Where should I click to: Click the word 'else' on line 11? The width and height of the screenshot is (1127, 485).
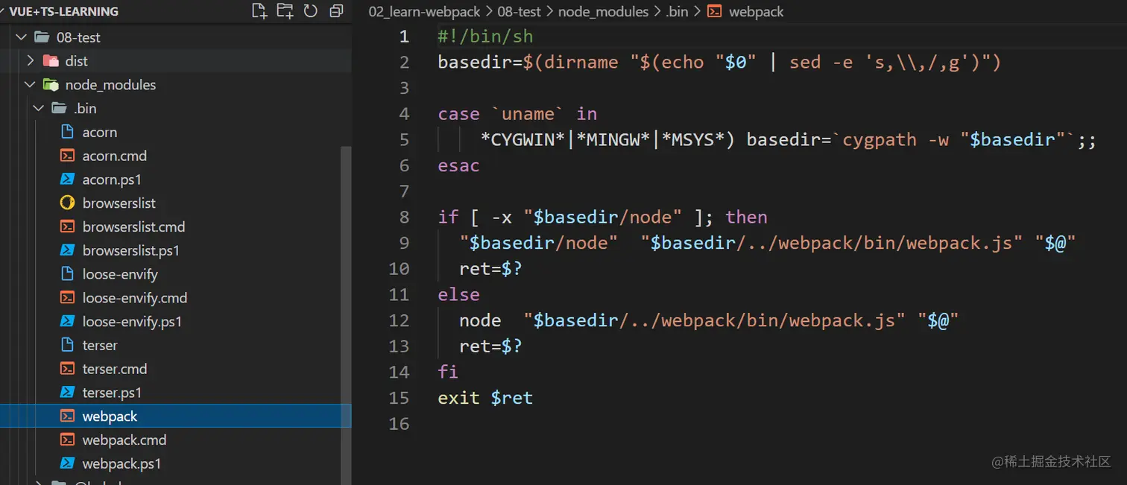[x=458, y=294]
